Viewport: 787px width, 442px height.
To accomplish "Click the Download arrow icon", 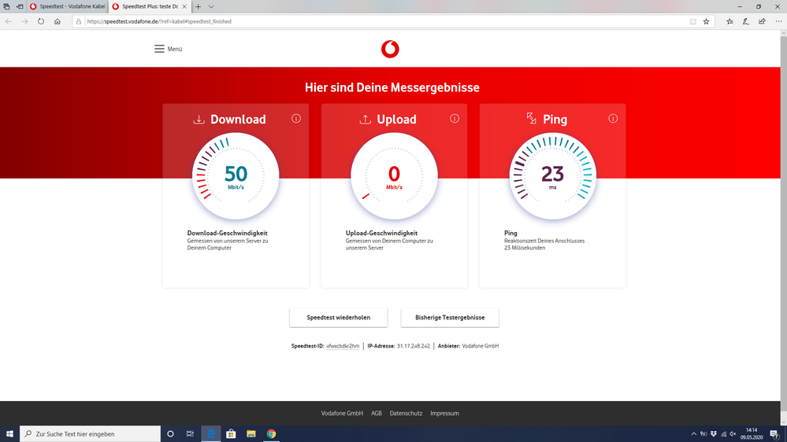I will (199, 120).
